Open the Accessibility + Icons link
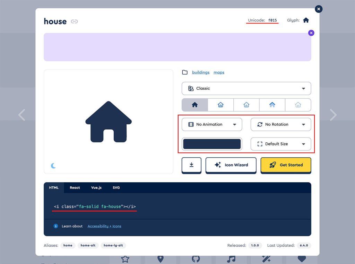The width and height of the screenshot is (355, 264). click(x=104, y=226)
